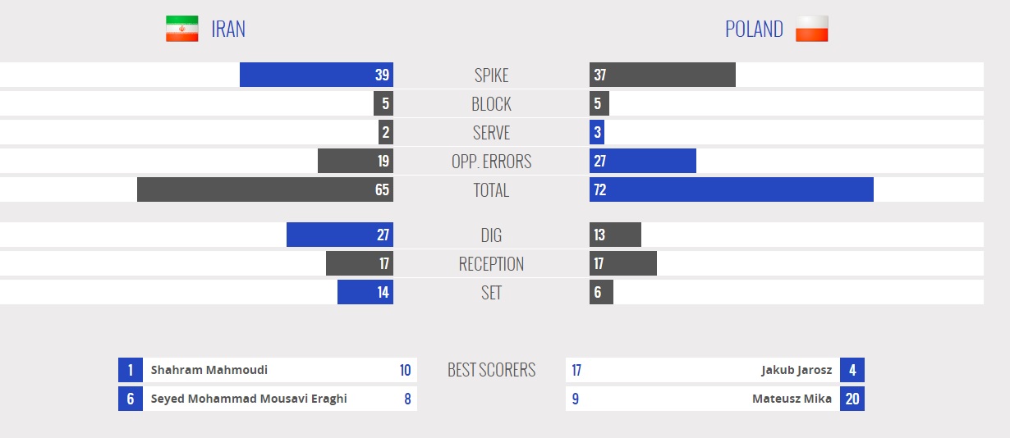Click the IRAN team name

(x=228, y=30)
